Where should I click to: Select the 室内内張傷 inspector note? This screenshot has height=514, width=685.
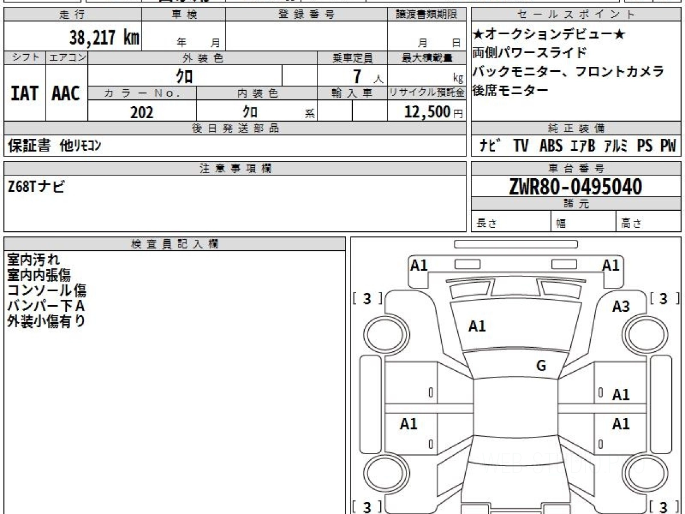[x=39, y=275]
